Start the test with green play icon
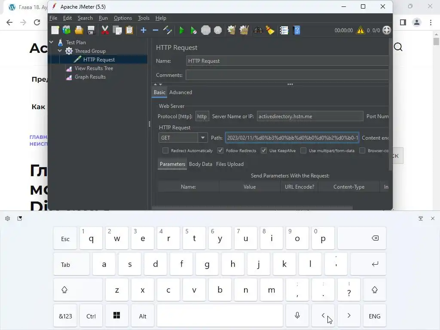This screenshot has width=440, height=330. pyautogui.click(x=182, y=30)
